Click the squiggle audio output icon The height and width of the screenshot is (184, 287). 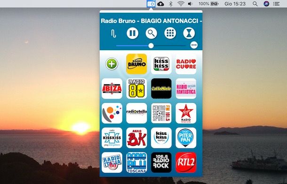pyautogui.click(x=113, y=34)
